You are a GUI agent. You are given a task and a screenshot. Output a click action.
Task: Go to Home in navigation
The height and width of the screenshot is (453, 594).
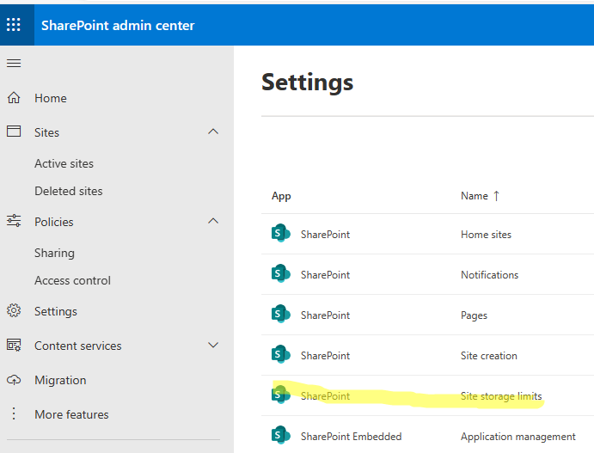(51, 98)
